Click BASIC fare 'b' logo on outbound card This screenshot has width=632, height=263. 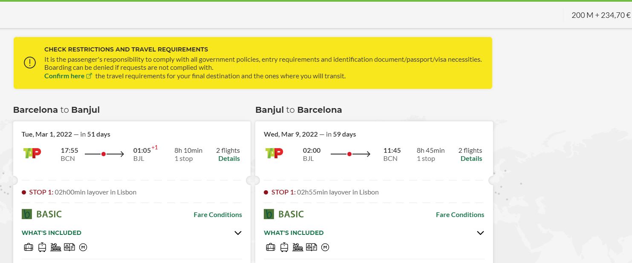coord(27,214)
